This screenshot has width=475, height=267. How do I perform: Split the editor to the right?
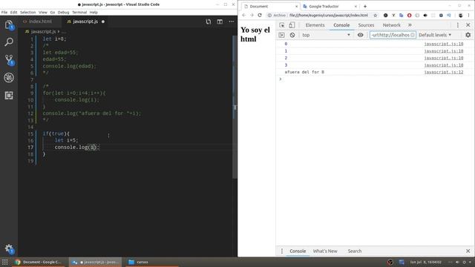[220, 22]
